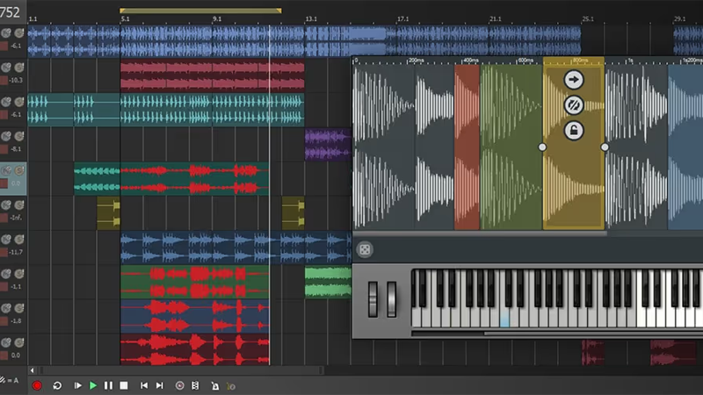
Task: Toggle the metronome icon
Action: pos(215,385)
